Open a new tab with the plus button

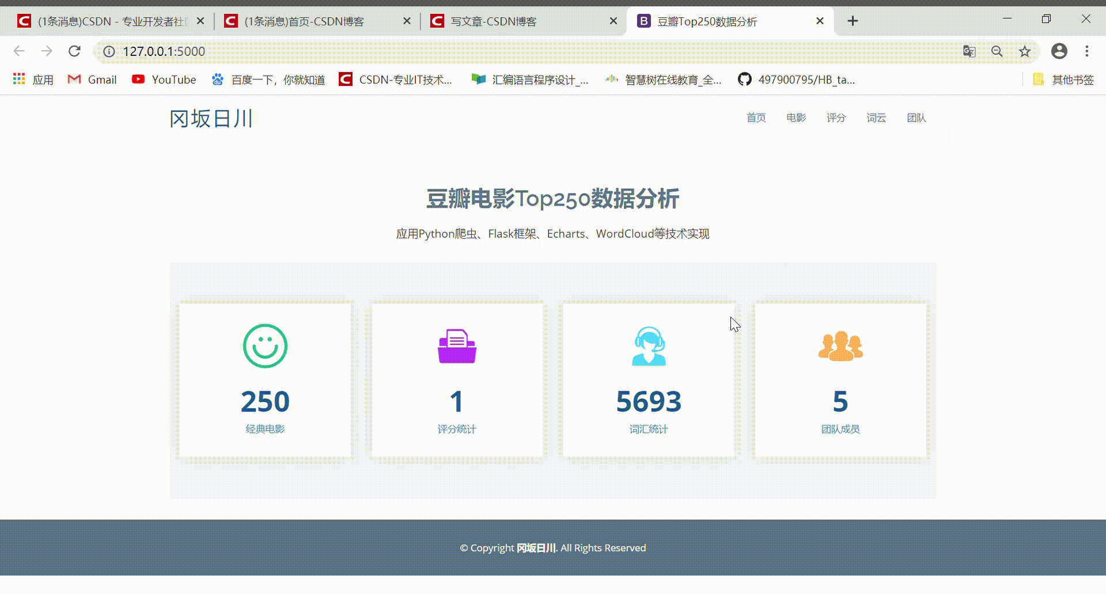(853, 21)
